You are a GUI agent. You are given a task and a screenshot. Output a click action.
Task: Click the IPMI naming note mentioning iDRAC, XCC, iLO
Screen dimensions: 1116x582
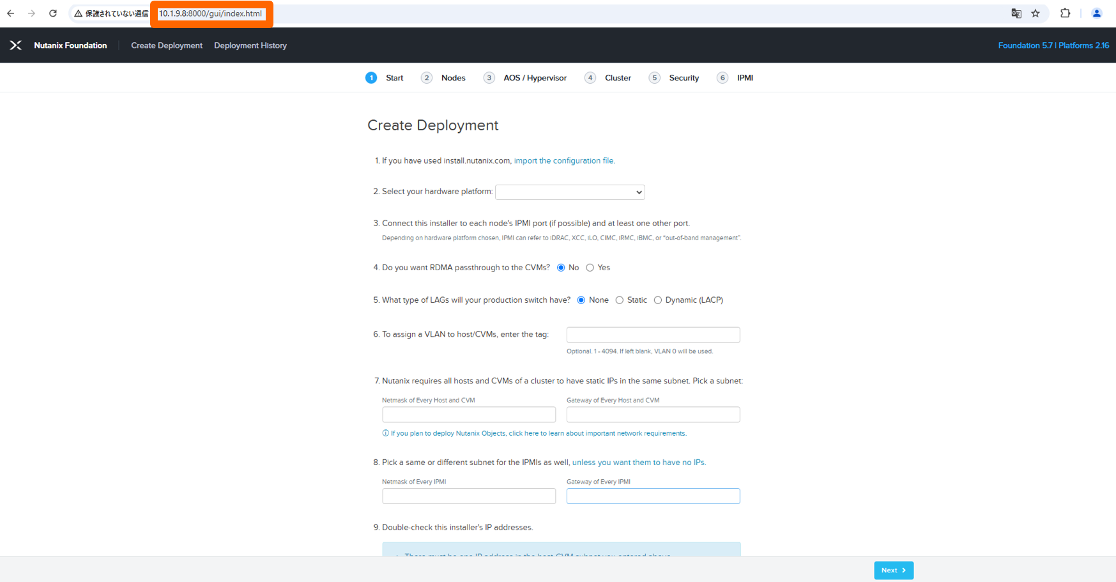click(x=562, y=238)
